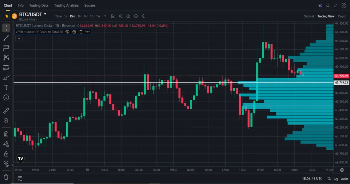Click the BTCUSDT Latest Data legend title

click(45, 26)
